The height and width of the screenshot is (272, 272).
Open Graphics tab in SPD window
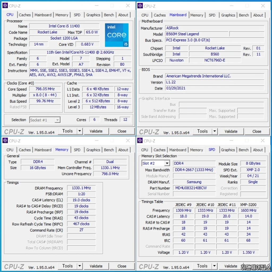click(228, 150)
